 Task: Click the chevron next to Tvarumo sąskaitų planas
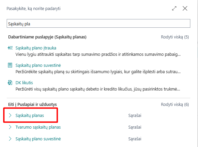pyautogui.click(x=10, y=127)
